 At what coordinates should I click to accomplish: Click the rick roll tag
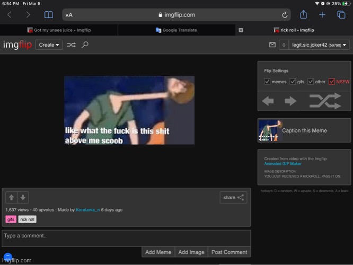pyautogui.click(x=27, y=219)
